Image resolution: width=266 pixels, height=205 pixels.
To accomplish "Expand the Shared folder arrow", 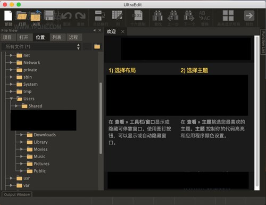I will point(16,106).
